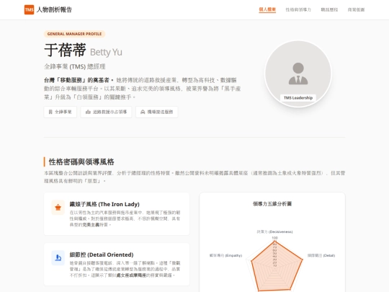
Task: Click the profile avatar placeholder image
Action: click(x=298, y=74)
